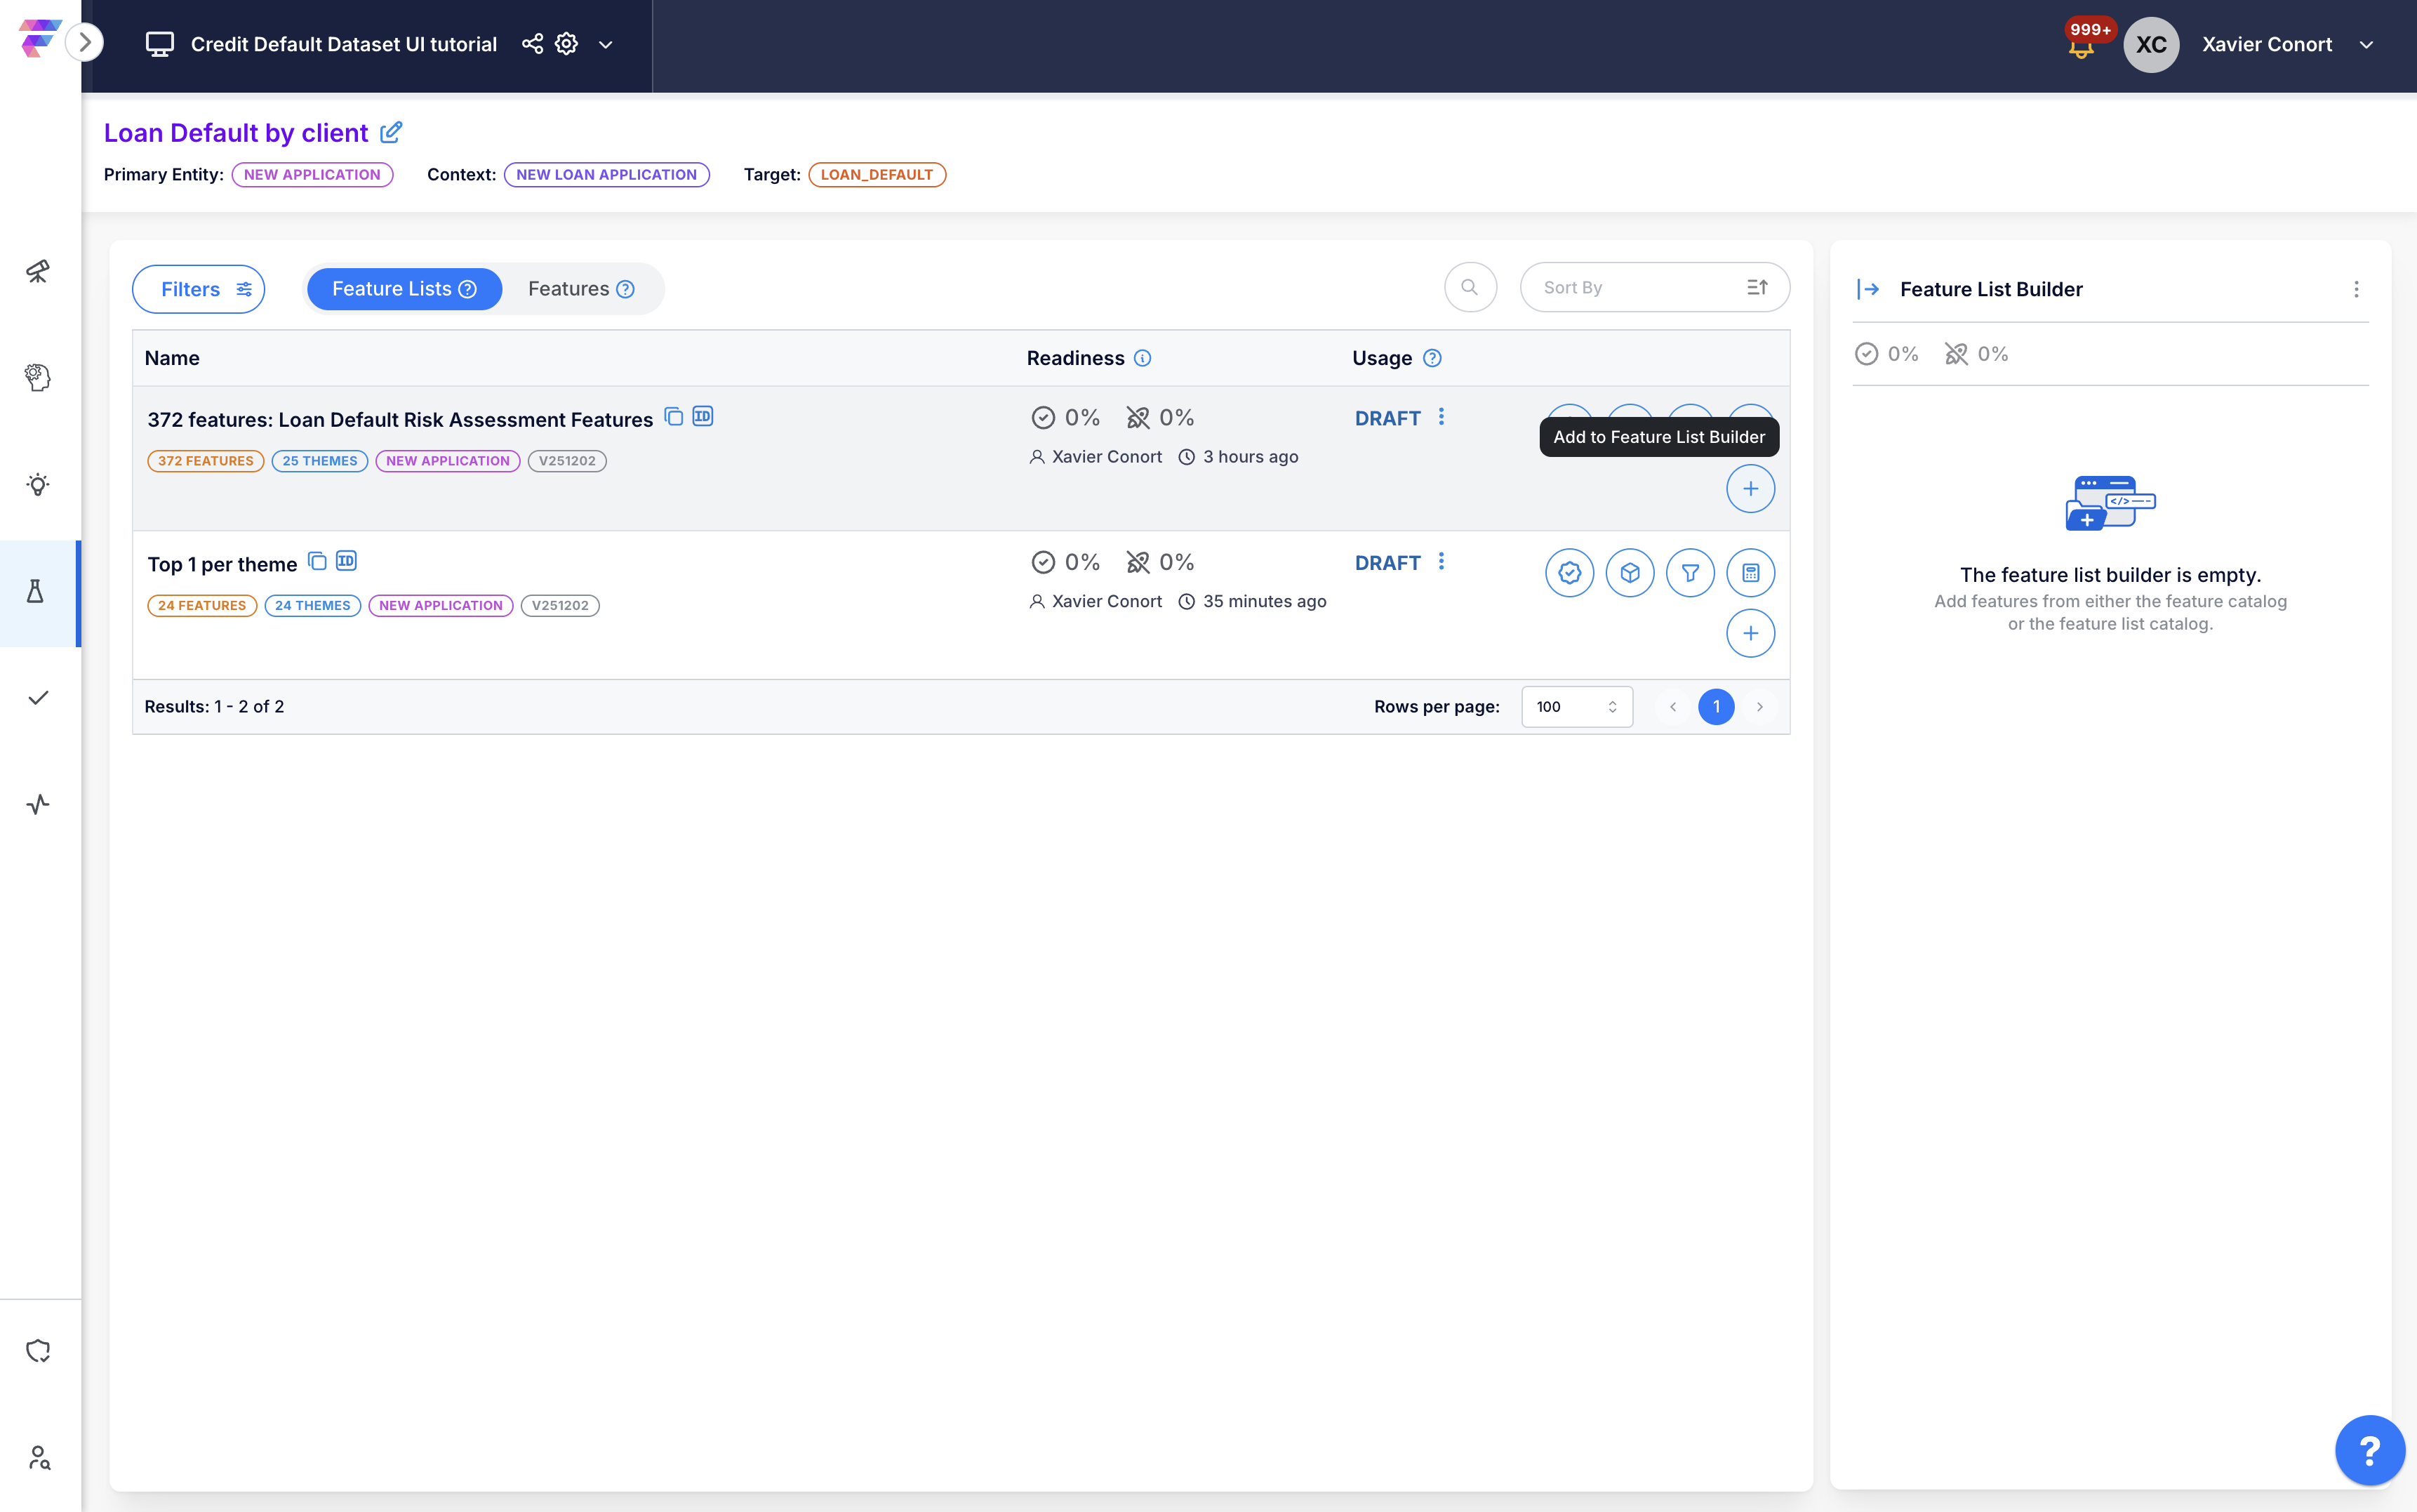Expand the Xavier Conort user menu
This screenshot has height=1512, width=2417.
(2366, 45)
